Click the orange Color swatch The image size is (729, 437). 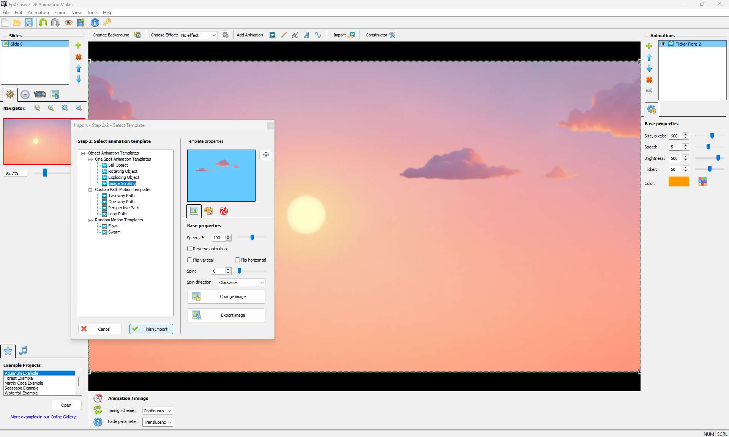pos(679,182)
